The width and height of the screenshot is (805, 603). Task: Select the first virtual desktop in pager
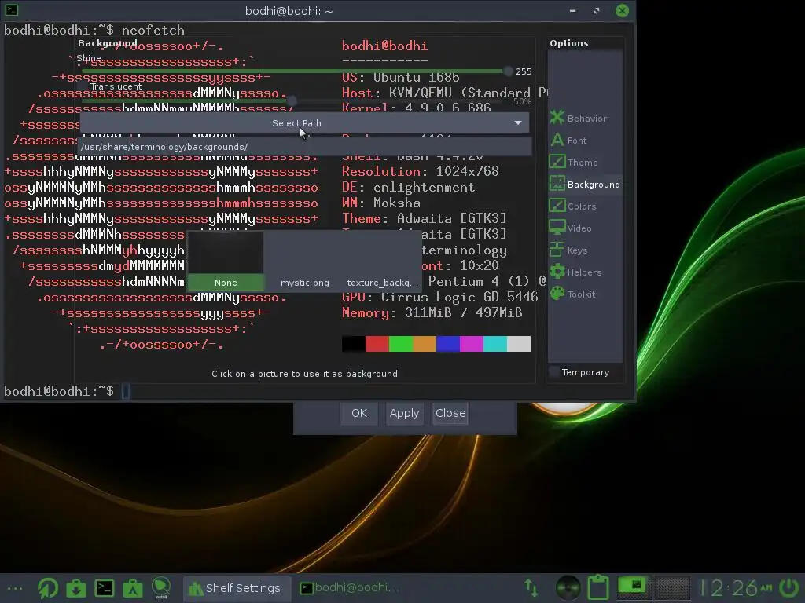[x=634, y=587]
